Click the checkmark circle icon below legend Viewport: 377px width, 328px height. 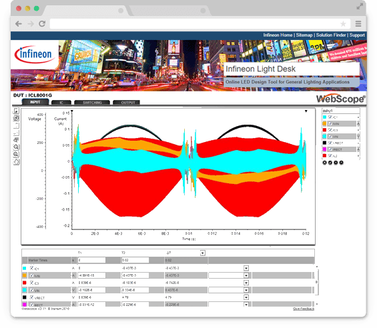(330, 163)
